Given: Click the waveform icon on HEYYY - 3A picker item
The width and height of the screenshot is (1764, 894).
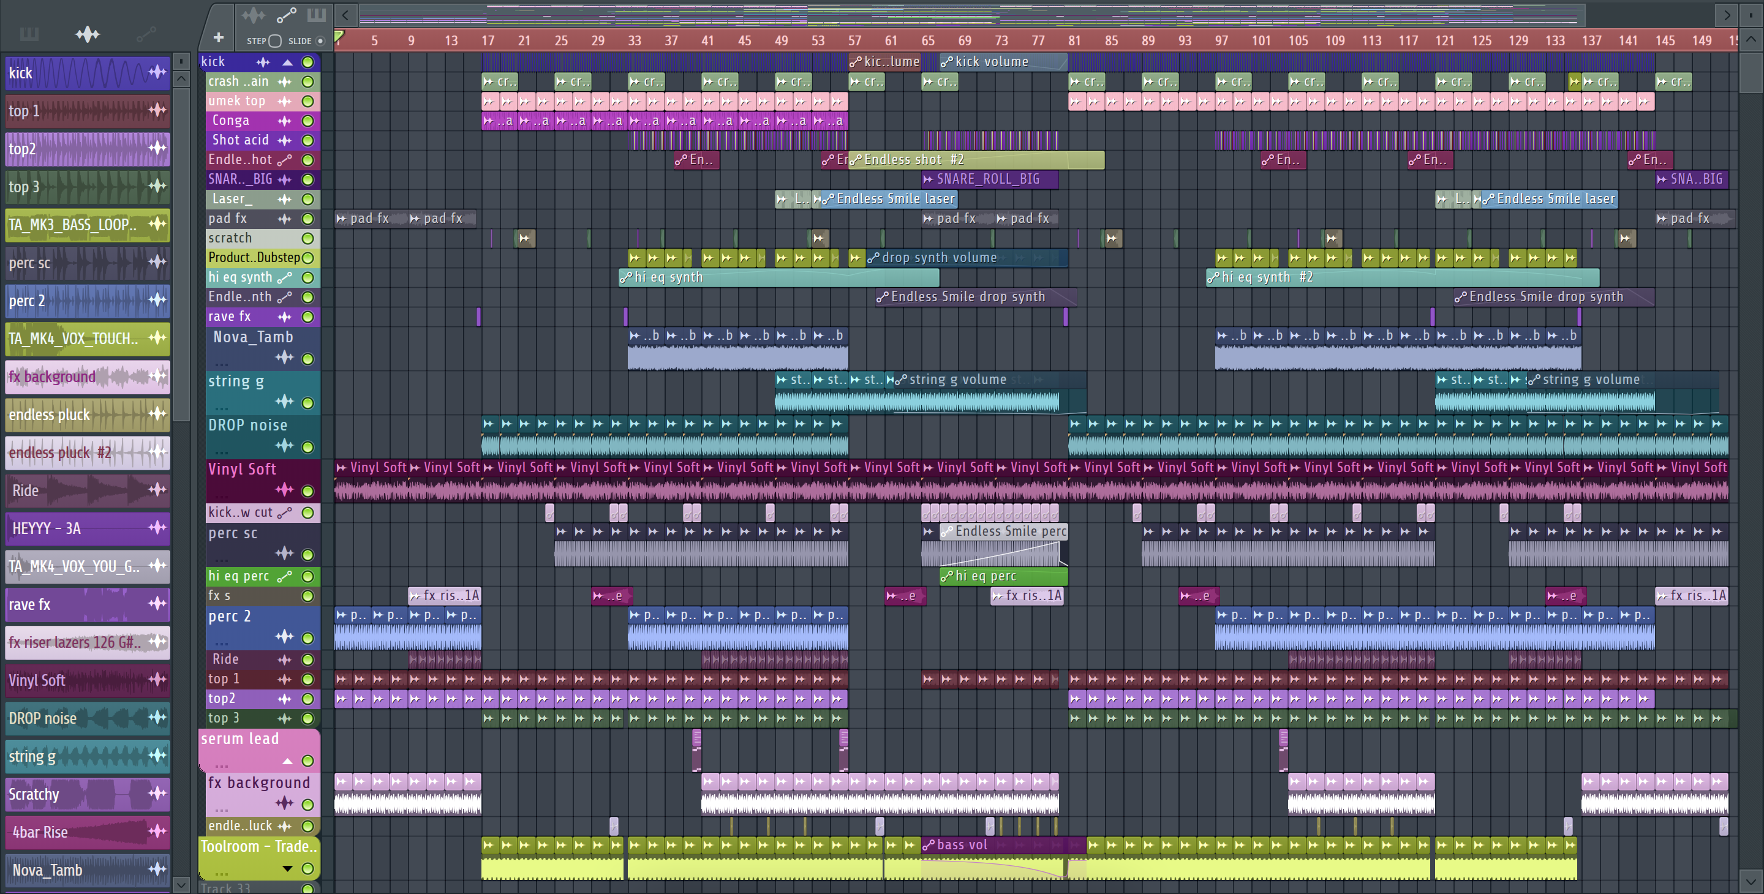Looking at the screenshot, I should click(157, 527).
